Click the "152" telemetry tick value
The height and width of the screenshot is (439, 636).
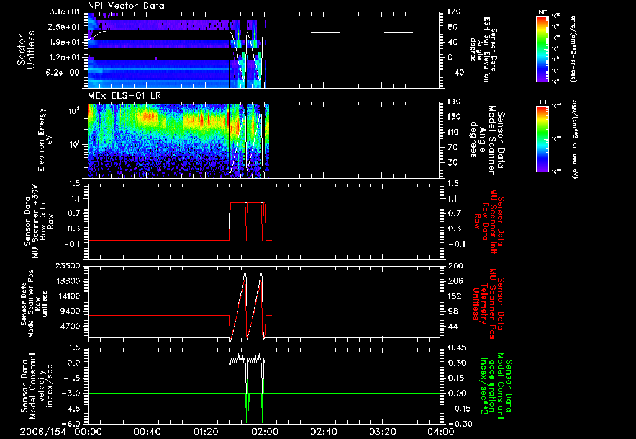(x=454, y=296)
